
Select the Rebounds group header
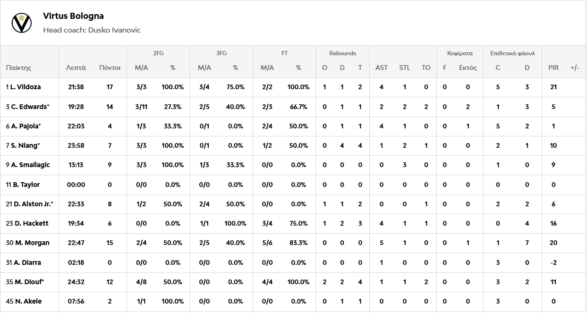coord(342,53)
